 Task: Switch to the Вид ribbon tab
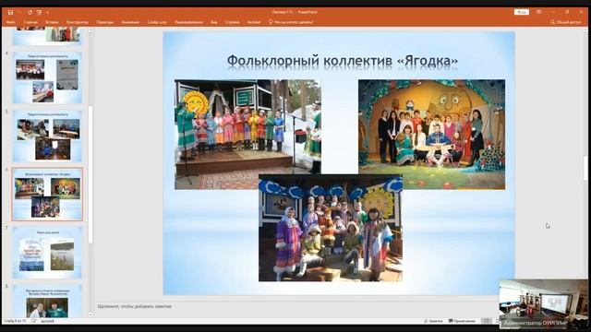coord(214,22)
